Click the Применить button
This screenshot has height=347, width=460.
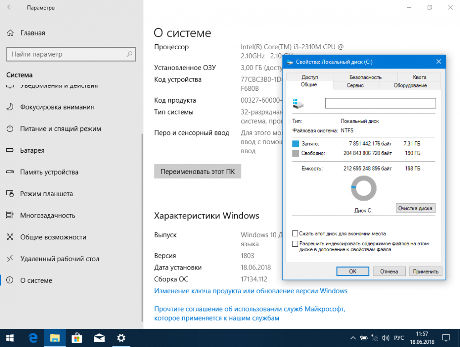(x=426, y=271)
